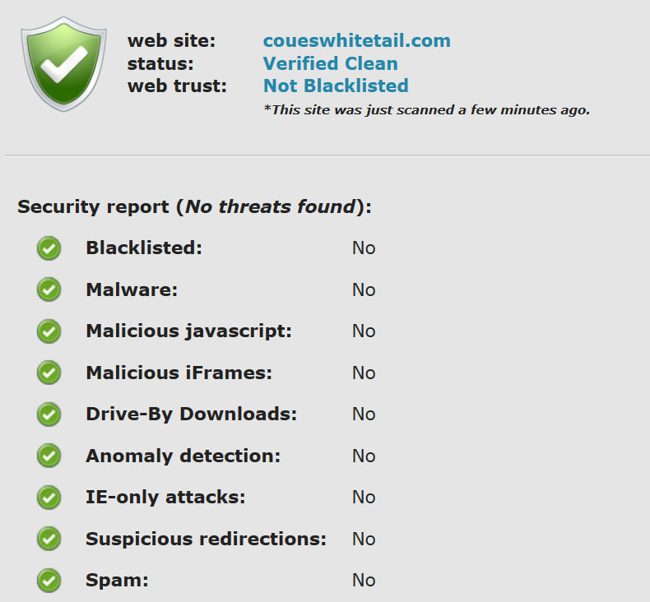650x602 pixels.
Task: Click the check icon for Drive-By Downloads
Action: [x=49, y=414]
